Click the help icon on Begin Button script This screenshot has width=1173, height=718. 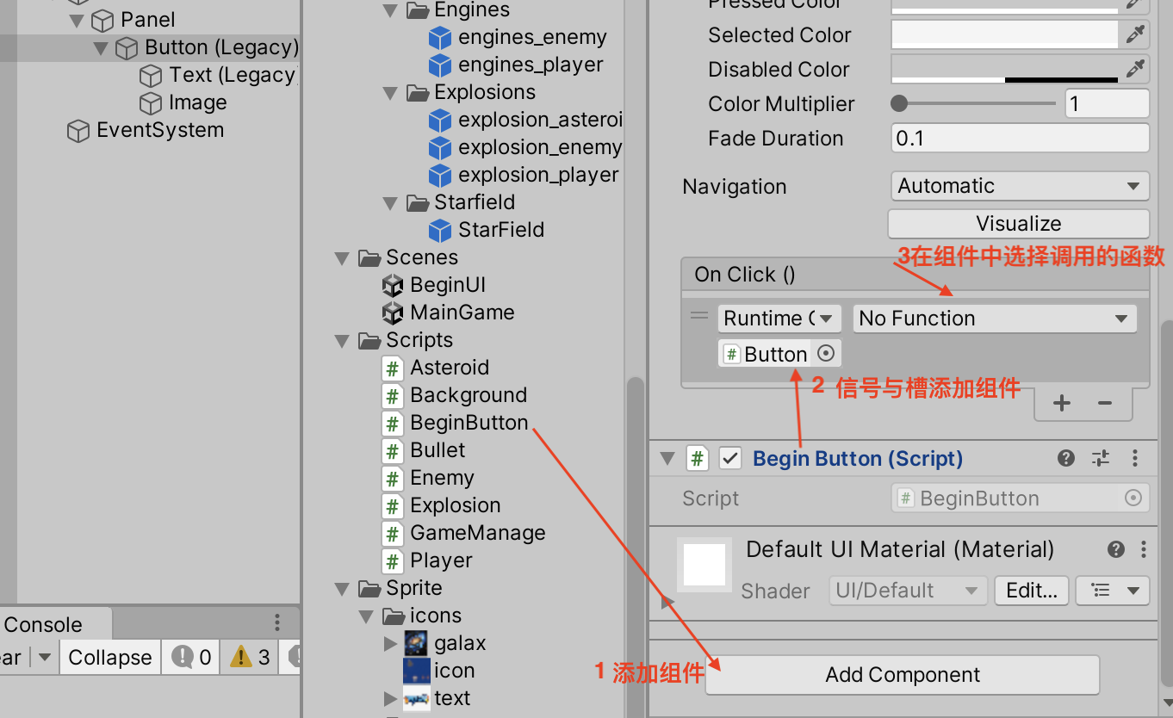(x=1066, y=458)
